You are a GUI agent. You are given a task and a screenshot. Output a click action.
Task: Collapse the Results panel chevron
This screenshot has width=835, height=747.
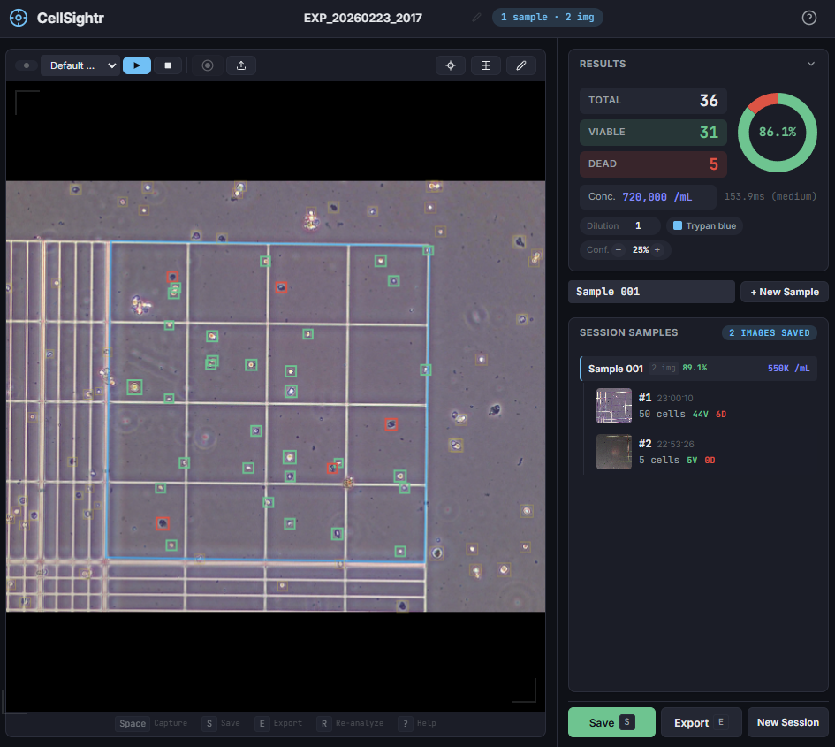coord(811,64)
